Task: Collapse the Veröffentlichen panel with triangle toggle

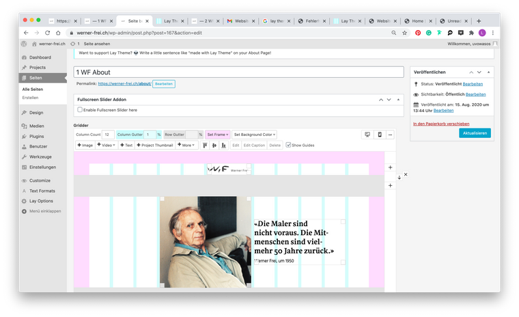Action: (489, 72)
